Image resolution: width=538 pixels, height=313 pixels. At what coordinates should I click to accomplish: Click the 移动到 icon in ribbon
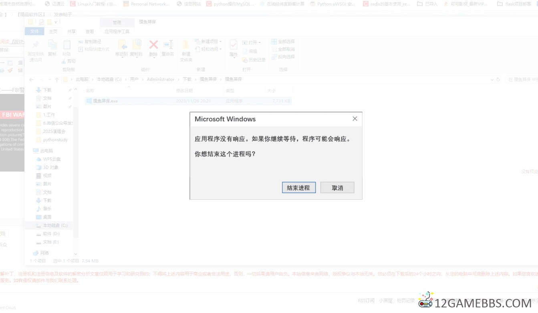coord(122,45)
